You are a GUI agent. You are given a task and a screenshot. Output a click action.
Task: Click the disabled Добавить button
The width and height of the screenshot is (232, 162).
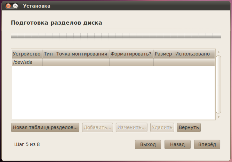click(97, 127)
